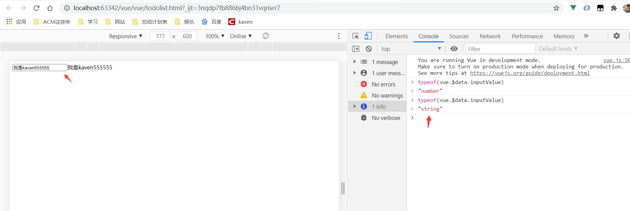Go to the browser home page

tap(50, 8)
